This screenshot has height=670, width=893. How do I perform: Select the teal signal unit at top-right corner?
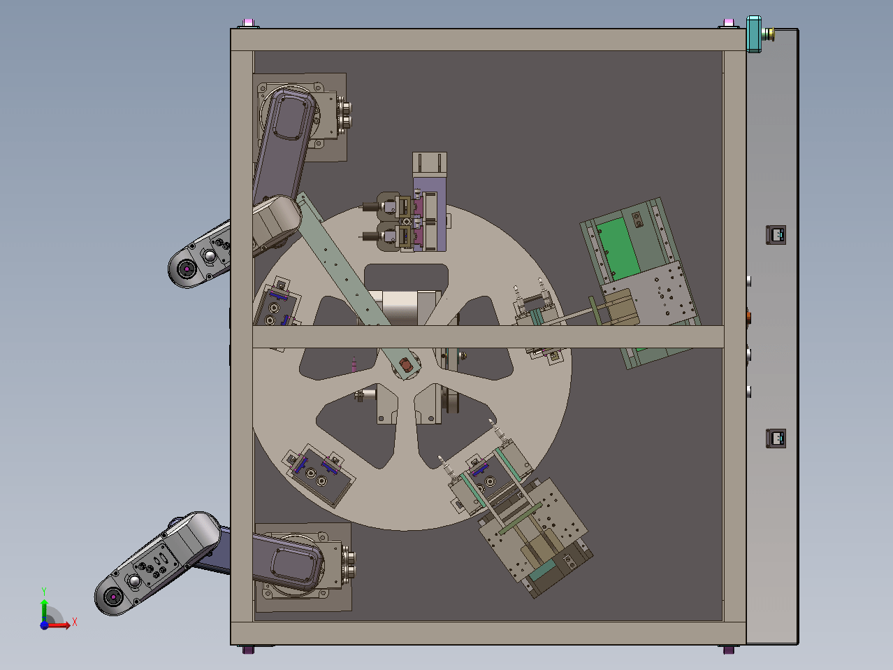pyautogui.click(x=755, y=34)
